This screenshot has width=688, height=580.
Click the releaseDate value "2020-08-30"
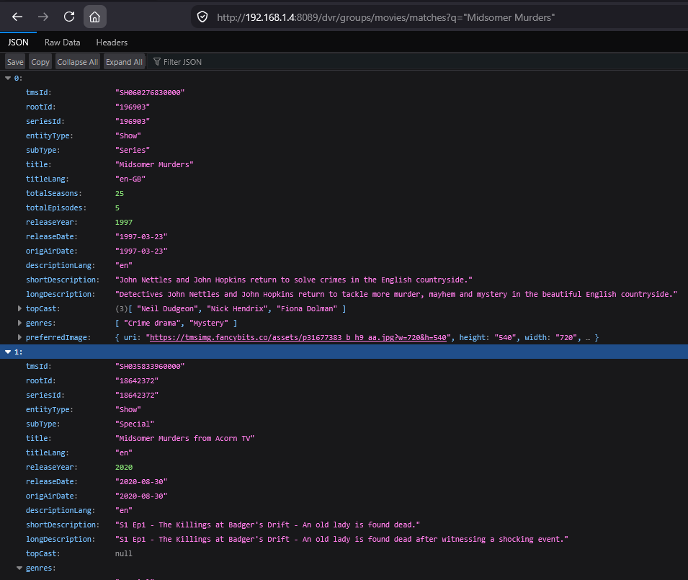click(141, 482)
